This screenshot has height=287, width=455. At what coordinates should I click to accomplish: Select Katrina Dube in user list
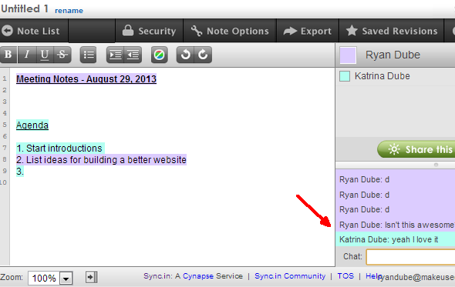pyautogui.click(x=383, y=76)
